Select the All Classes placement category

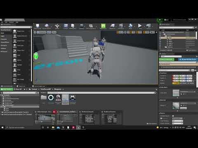coord(4,51)
